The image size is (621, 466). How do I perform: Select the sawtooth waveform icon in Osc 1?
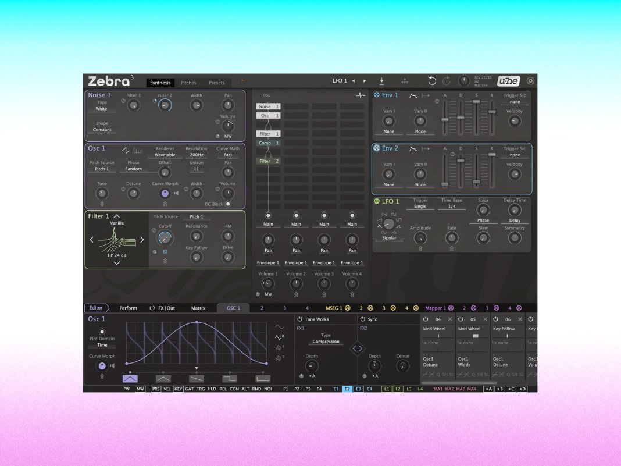point(126,151)
